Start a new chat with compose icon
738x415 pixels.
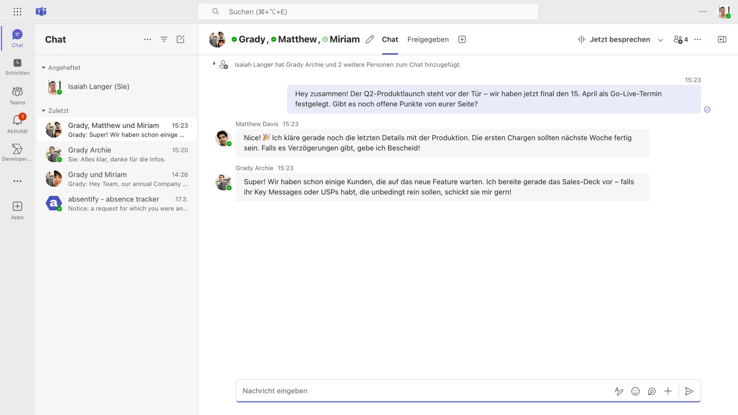[180, 40]
